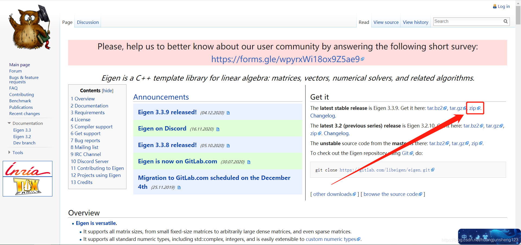Jump to 1 Overview in Contents
The height and width of the screenshot is (245, 521).
coord(83,99)
